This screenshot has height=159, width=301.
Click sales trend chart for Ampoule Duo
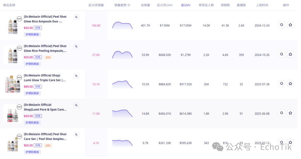(x=122, y=26)
